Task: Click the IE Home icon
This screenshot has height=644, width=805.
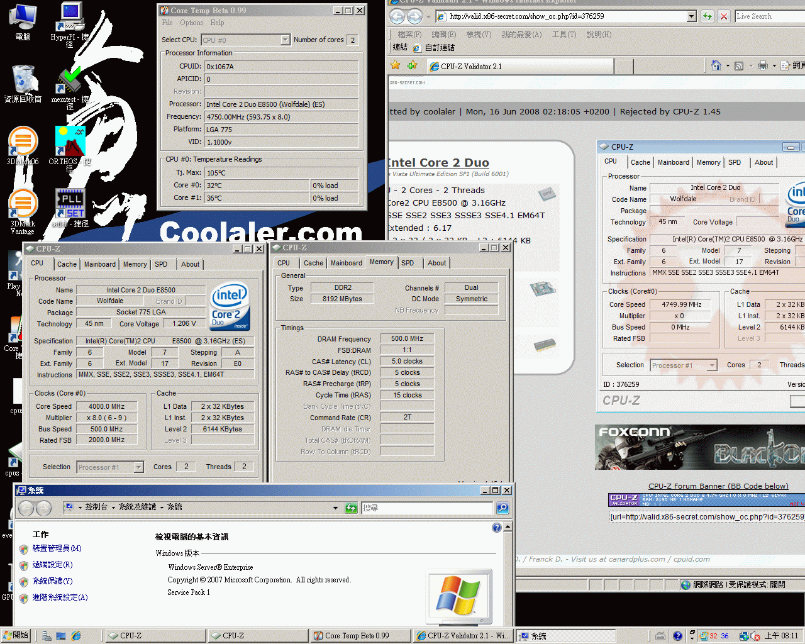Action: click(x=716, y=65)
